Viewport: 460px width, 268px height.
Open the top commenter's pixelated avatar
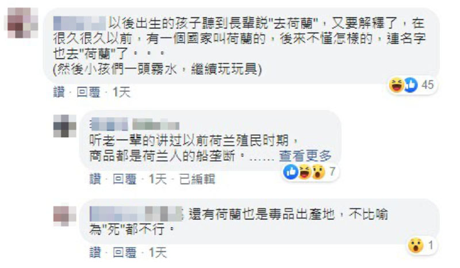pos(22,22)
